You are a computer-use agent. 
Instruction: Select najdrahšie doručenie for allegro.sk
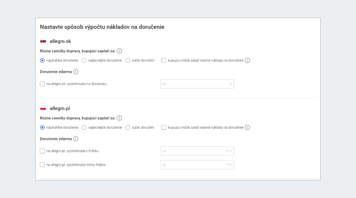42,61
